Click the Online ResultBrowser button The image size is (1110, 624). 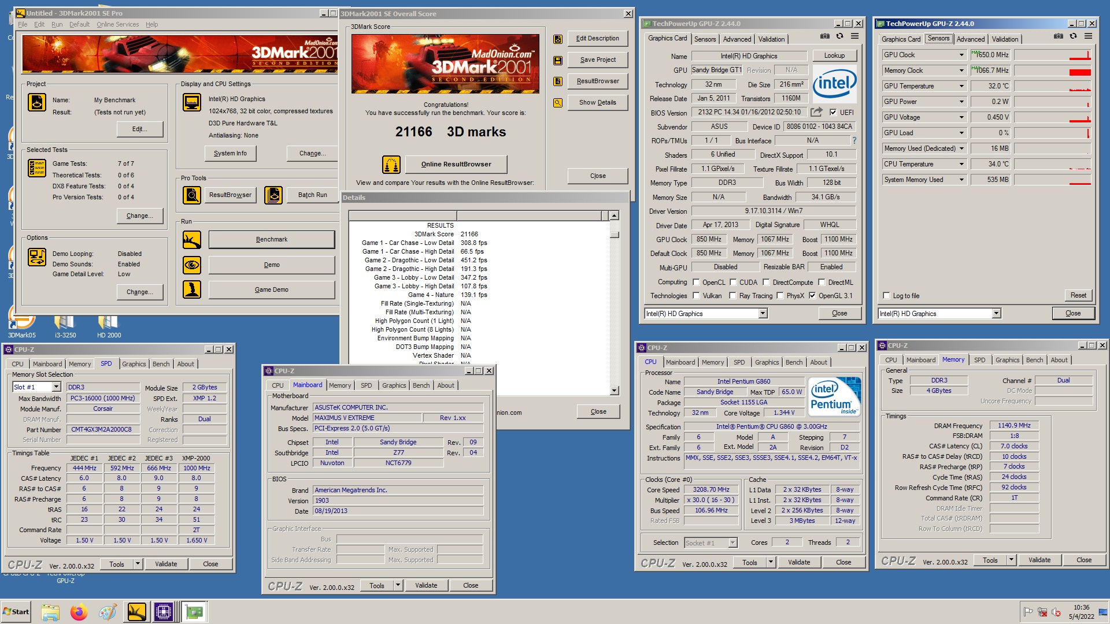[456, 165]
